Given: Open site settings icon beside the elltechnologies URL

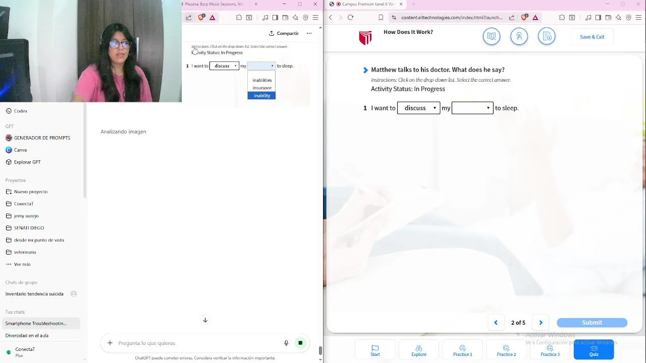Looking at the screenshot, I should click(x=394, y=17).
